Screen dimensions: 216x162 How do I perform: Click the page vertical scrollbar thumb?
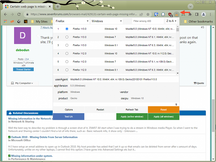tap(213, 115)
